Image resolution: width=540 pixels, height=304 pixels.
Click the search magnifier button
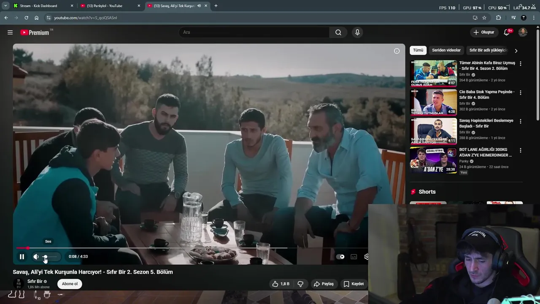[x=338, y=33]
